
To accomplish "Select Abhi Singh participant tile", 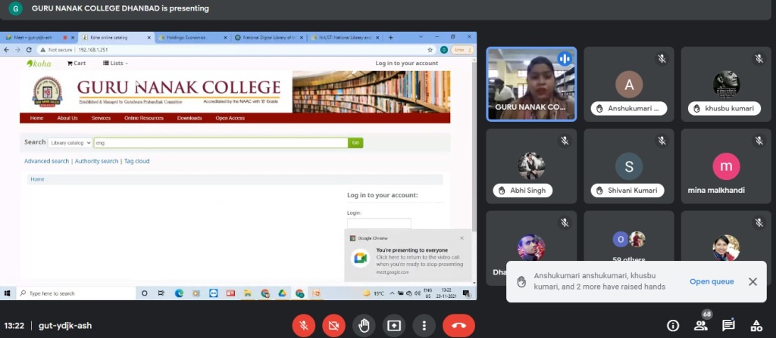I will point(531,166).
